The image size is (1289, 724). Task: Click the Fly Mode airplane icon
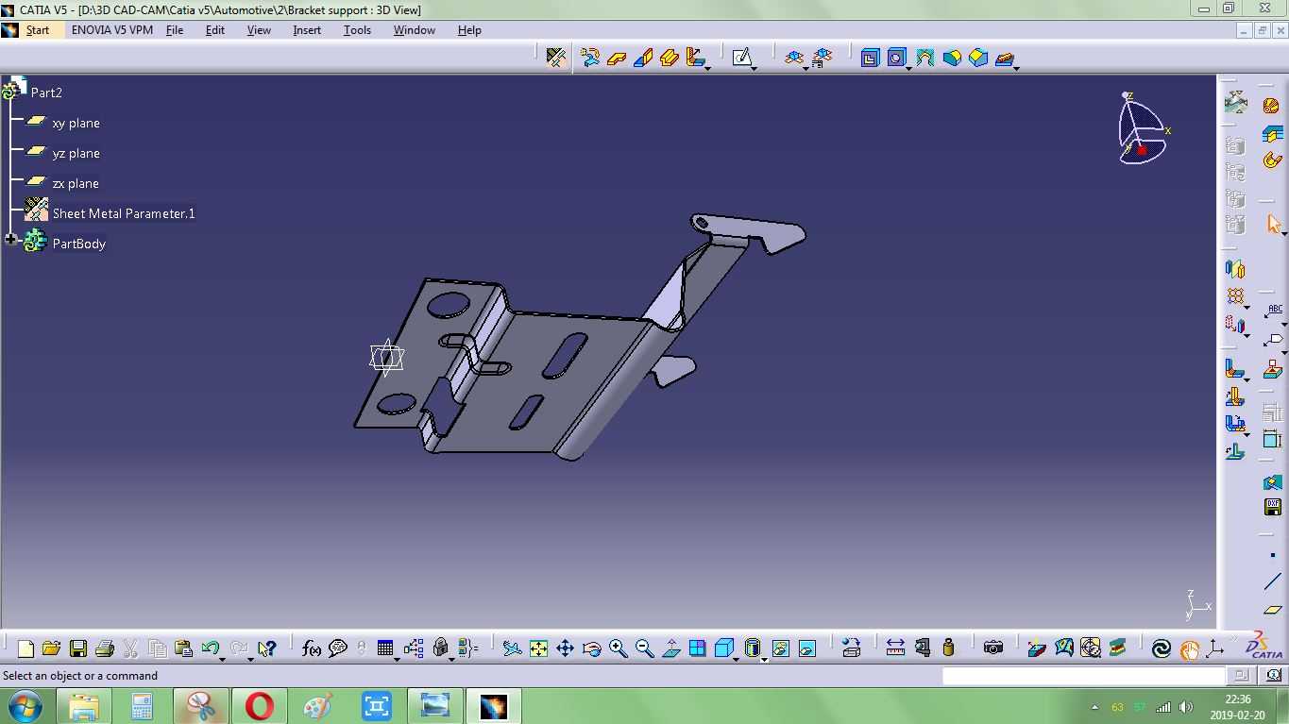(512, 648)
